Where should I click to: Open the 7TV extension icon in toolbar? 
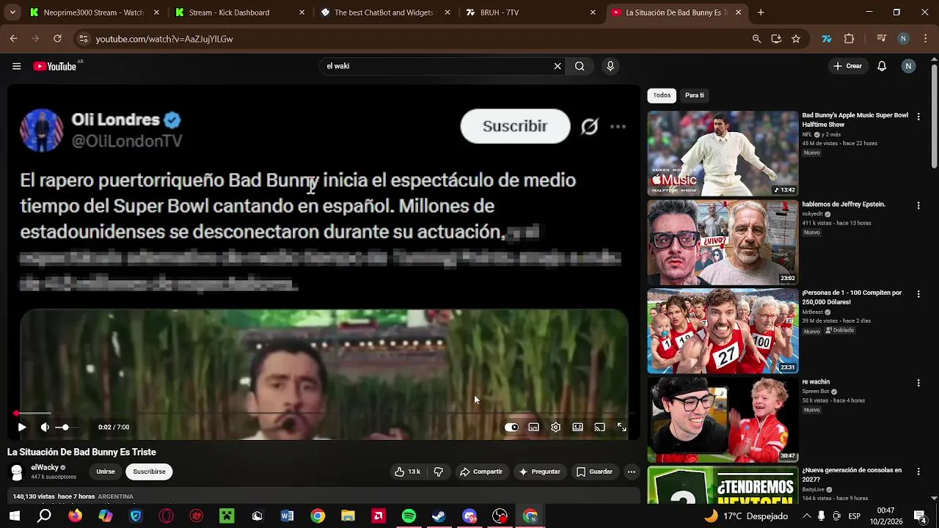click(x=827, y=39)
